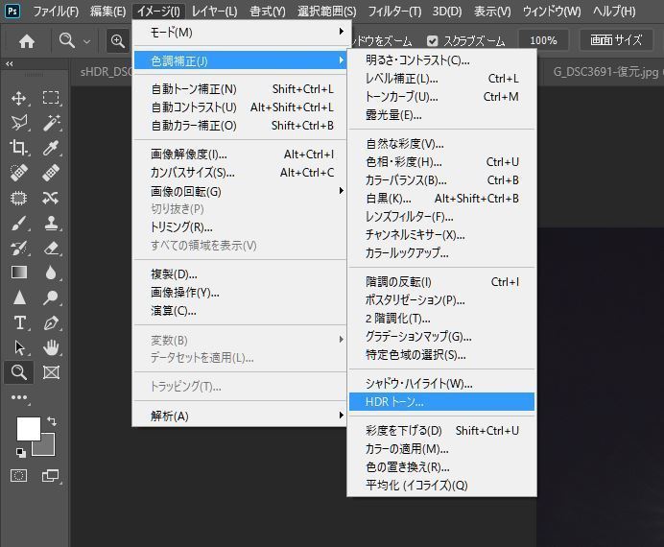Click the white foreground color swatch

(28, 428)
